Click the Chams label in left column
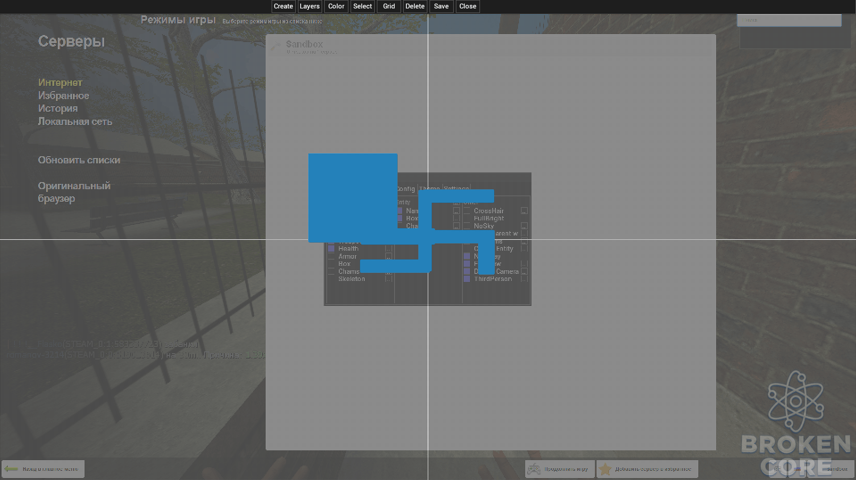The height and width of the screenshot is (480, 856). tap(349, 271)
